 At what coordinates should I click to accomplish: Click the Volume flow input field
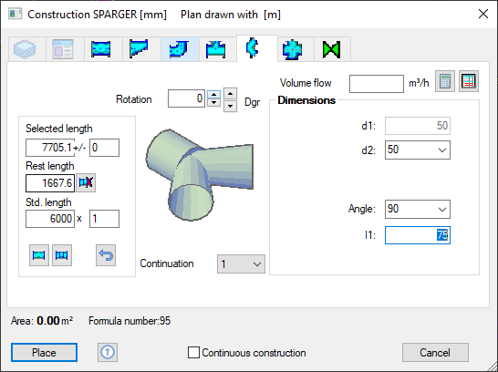point(377,84)
